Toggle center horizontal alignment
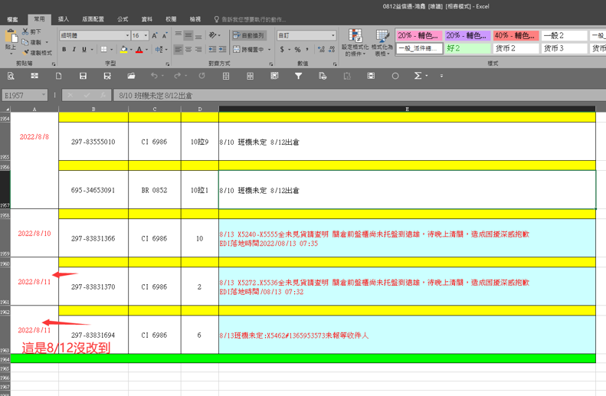Screen dimensions: 606x396 click(x=189, y=49)
